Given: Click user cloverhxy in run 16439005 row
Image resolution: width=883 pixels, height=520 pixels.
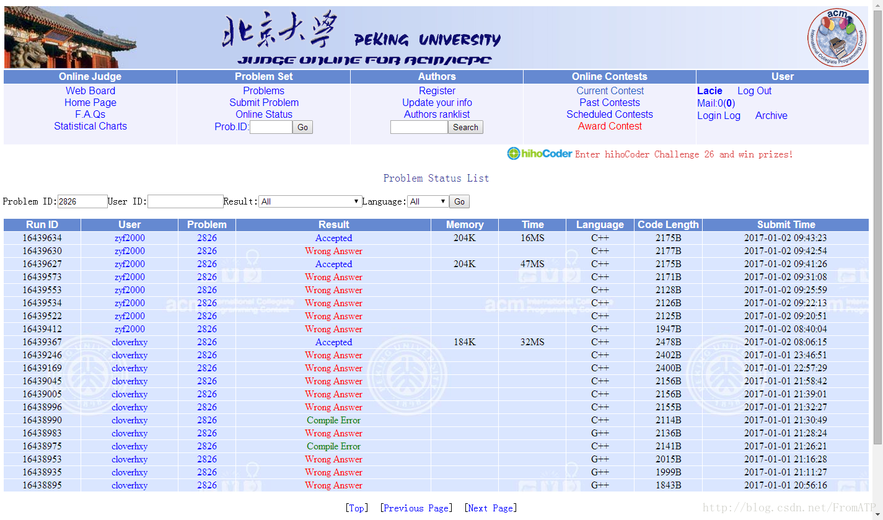Looking at the screenshot, I should click(x=130, y=394).
